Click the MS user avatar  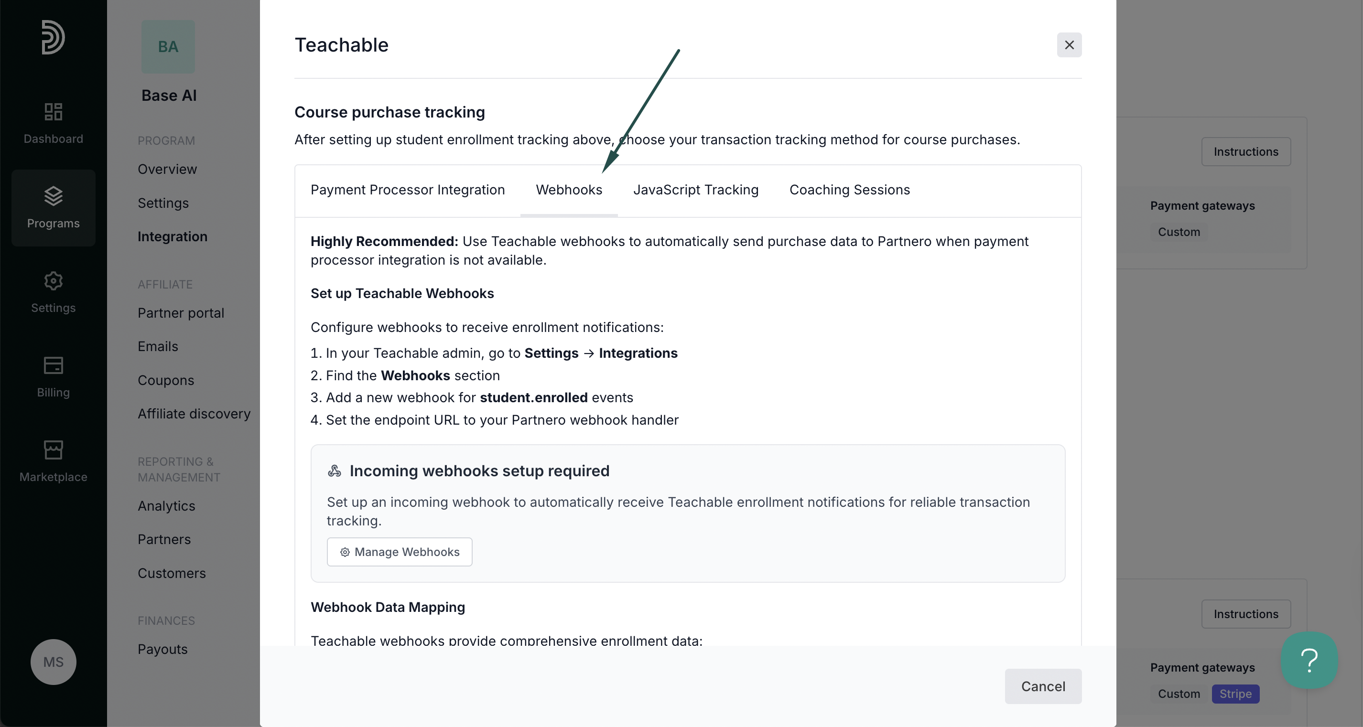pos(54,662)
